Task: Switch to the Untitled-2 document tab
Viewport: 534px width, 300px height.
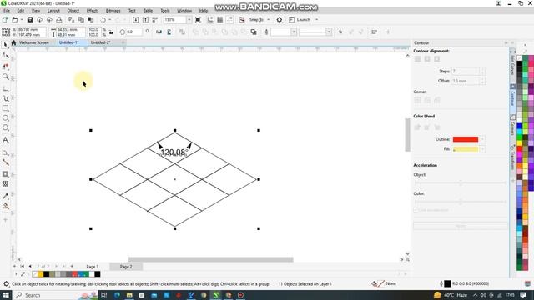Action: 100,42
